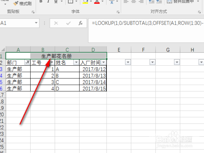Click the font color red A icon
Screen dimensions: 204x153
pyautogui.click(x=97, y=2)
